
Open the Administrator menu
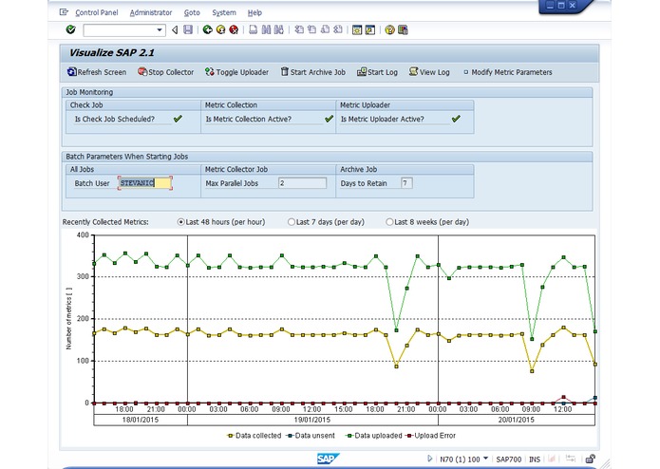[x=151, y=12]
